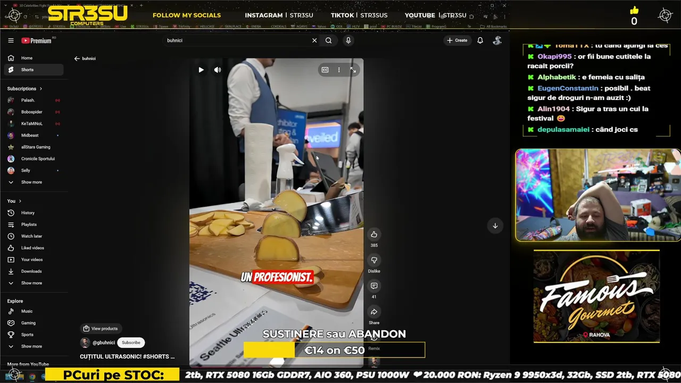Click the Short video frame

[x=276, y=213]
